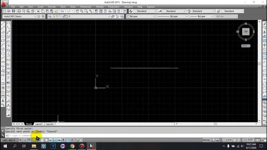Select the Table draw tool
The image size is (267, 150).
click(3, 97)
